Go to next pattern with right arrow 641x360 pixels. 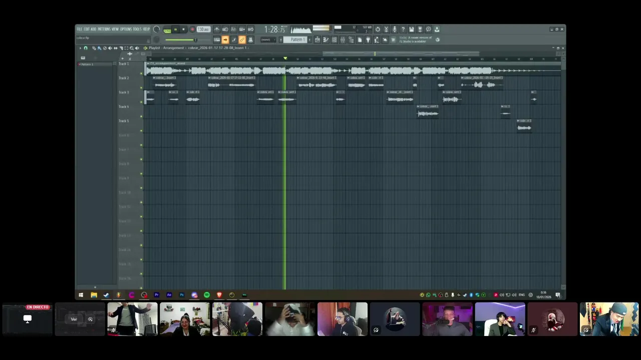[309, 39]
